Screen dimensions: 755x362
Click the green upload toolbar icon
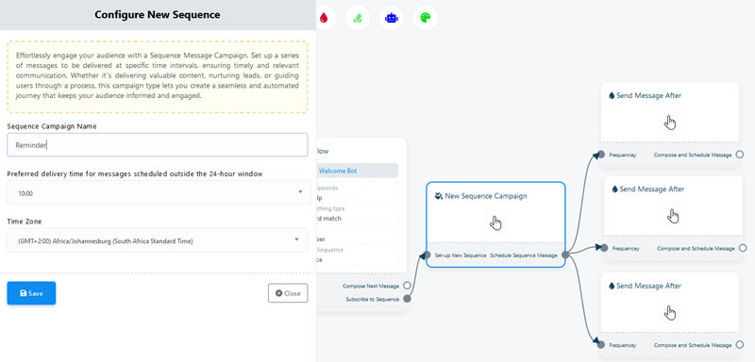click(x=358, y=18)
